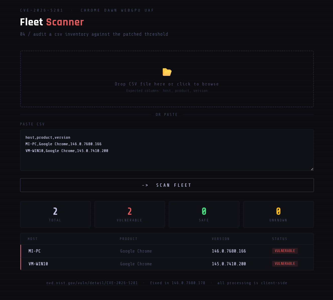The image size is (333, 300).
Task: Click the Product column header
Action: pyautogui.click(x=129, y=239)
